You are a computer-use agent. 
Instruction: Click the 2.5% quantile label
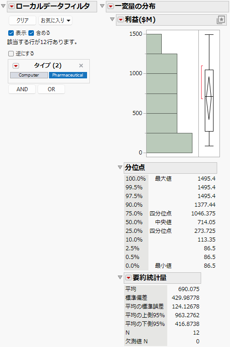coord(132,248)
